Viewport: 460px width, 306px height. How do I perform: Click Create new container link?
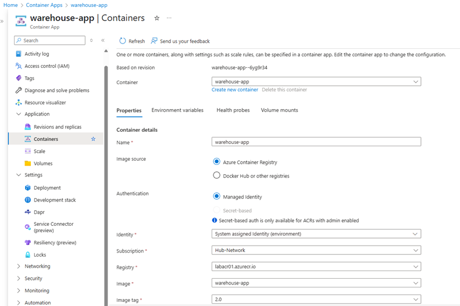(235, 89)
